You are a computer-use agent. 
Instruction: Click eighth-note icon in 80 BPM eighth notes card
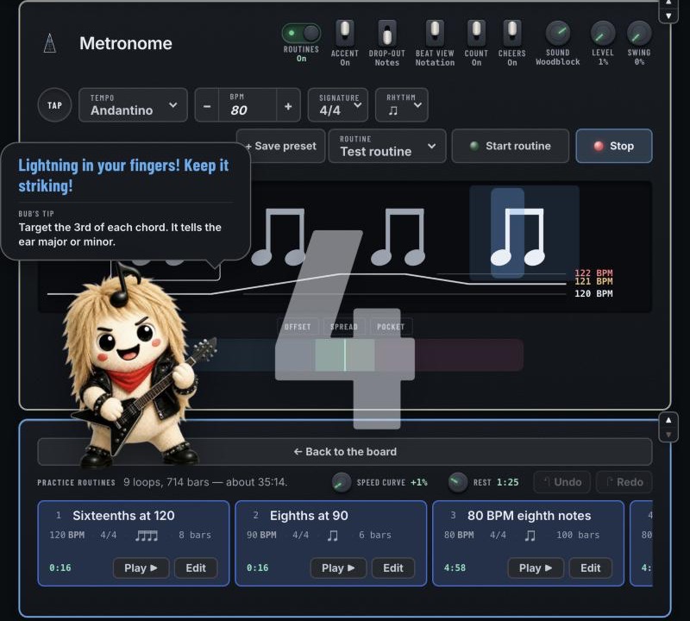530,535
